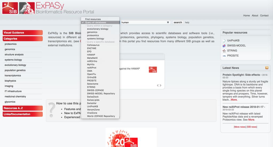The image size is (273, 147).
Task: Click the SWISS-MODEL icon in Popular resources
Action: point(224,46)
